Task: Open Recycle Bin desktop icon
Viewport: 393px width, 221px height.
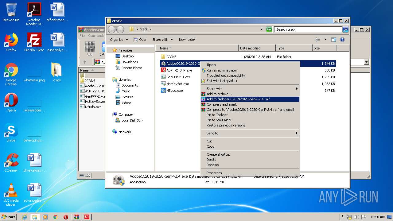Action: [11, 12]
